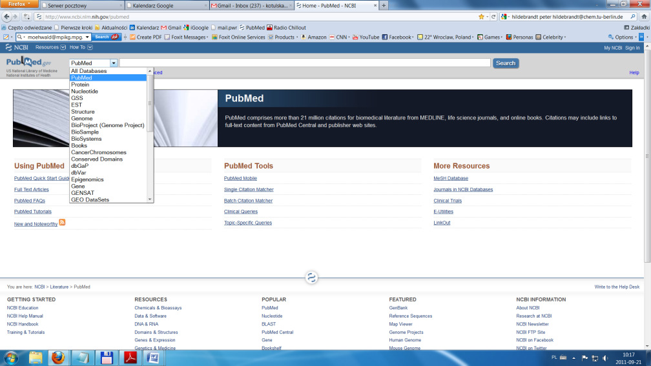Open the toolbar Options dropdown
Screen dimensions: 651x366
coord(623,37)
